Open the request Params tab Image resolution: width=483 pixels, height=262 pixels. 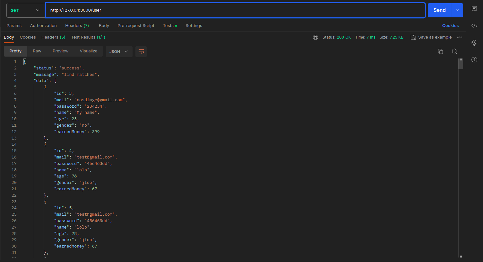14,25
